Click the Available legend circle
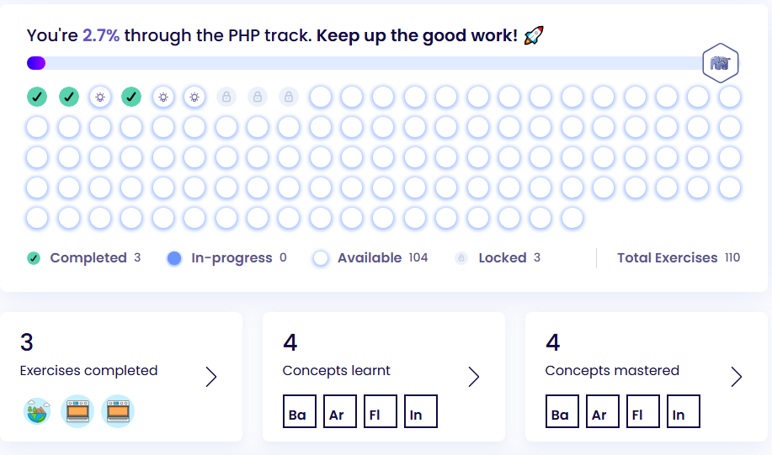This screenshot has width=772, height=455. coord(320,258)
